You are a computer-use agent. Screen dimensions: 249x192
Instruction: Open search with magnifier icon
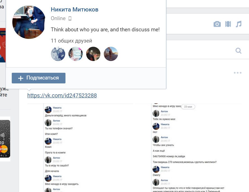click(x=238, y=51)
